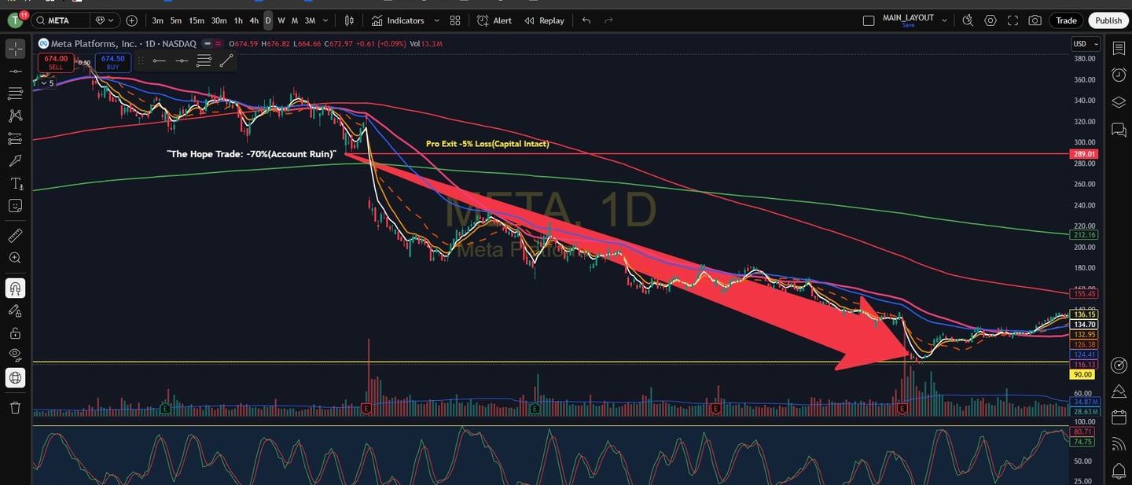Open the quick search icon

(968, 20)
